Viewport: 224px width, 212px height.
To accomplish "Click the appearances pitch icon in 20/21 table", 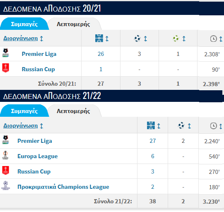I will pyautogui.click(x=99, y=38).
